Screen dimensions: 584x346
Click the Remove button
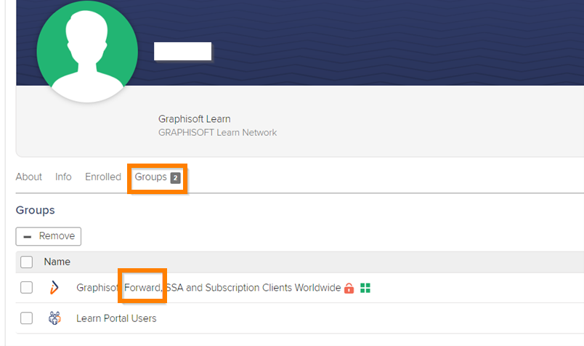coord(49,236)
